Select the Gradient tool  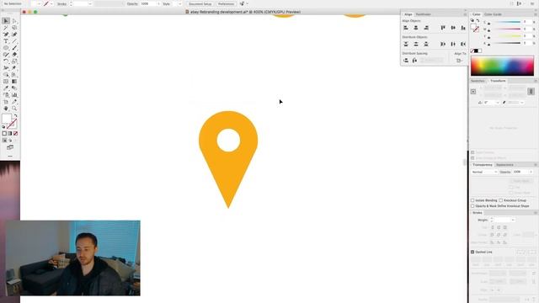14,82
